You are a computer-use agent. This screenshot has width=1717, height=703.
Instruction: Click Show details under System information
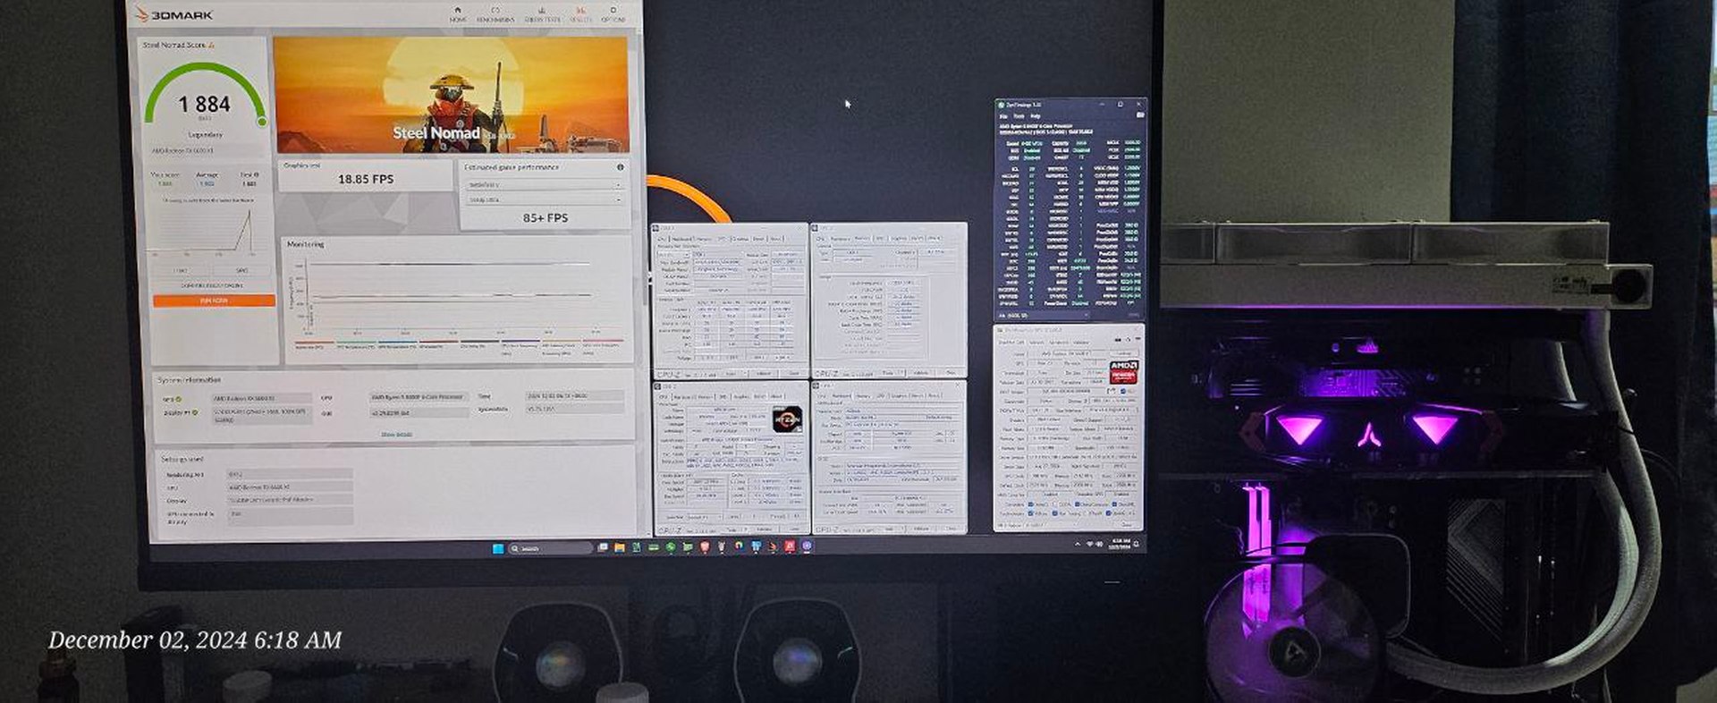pos(396,434)
